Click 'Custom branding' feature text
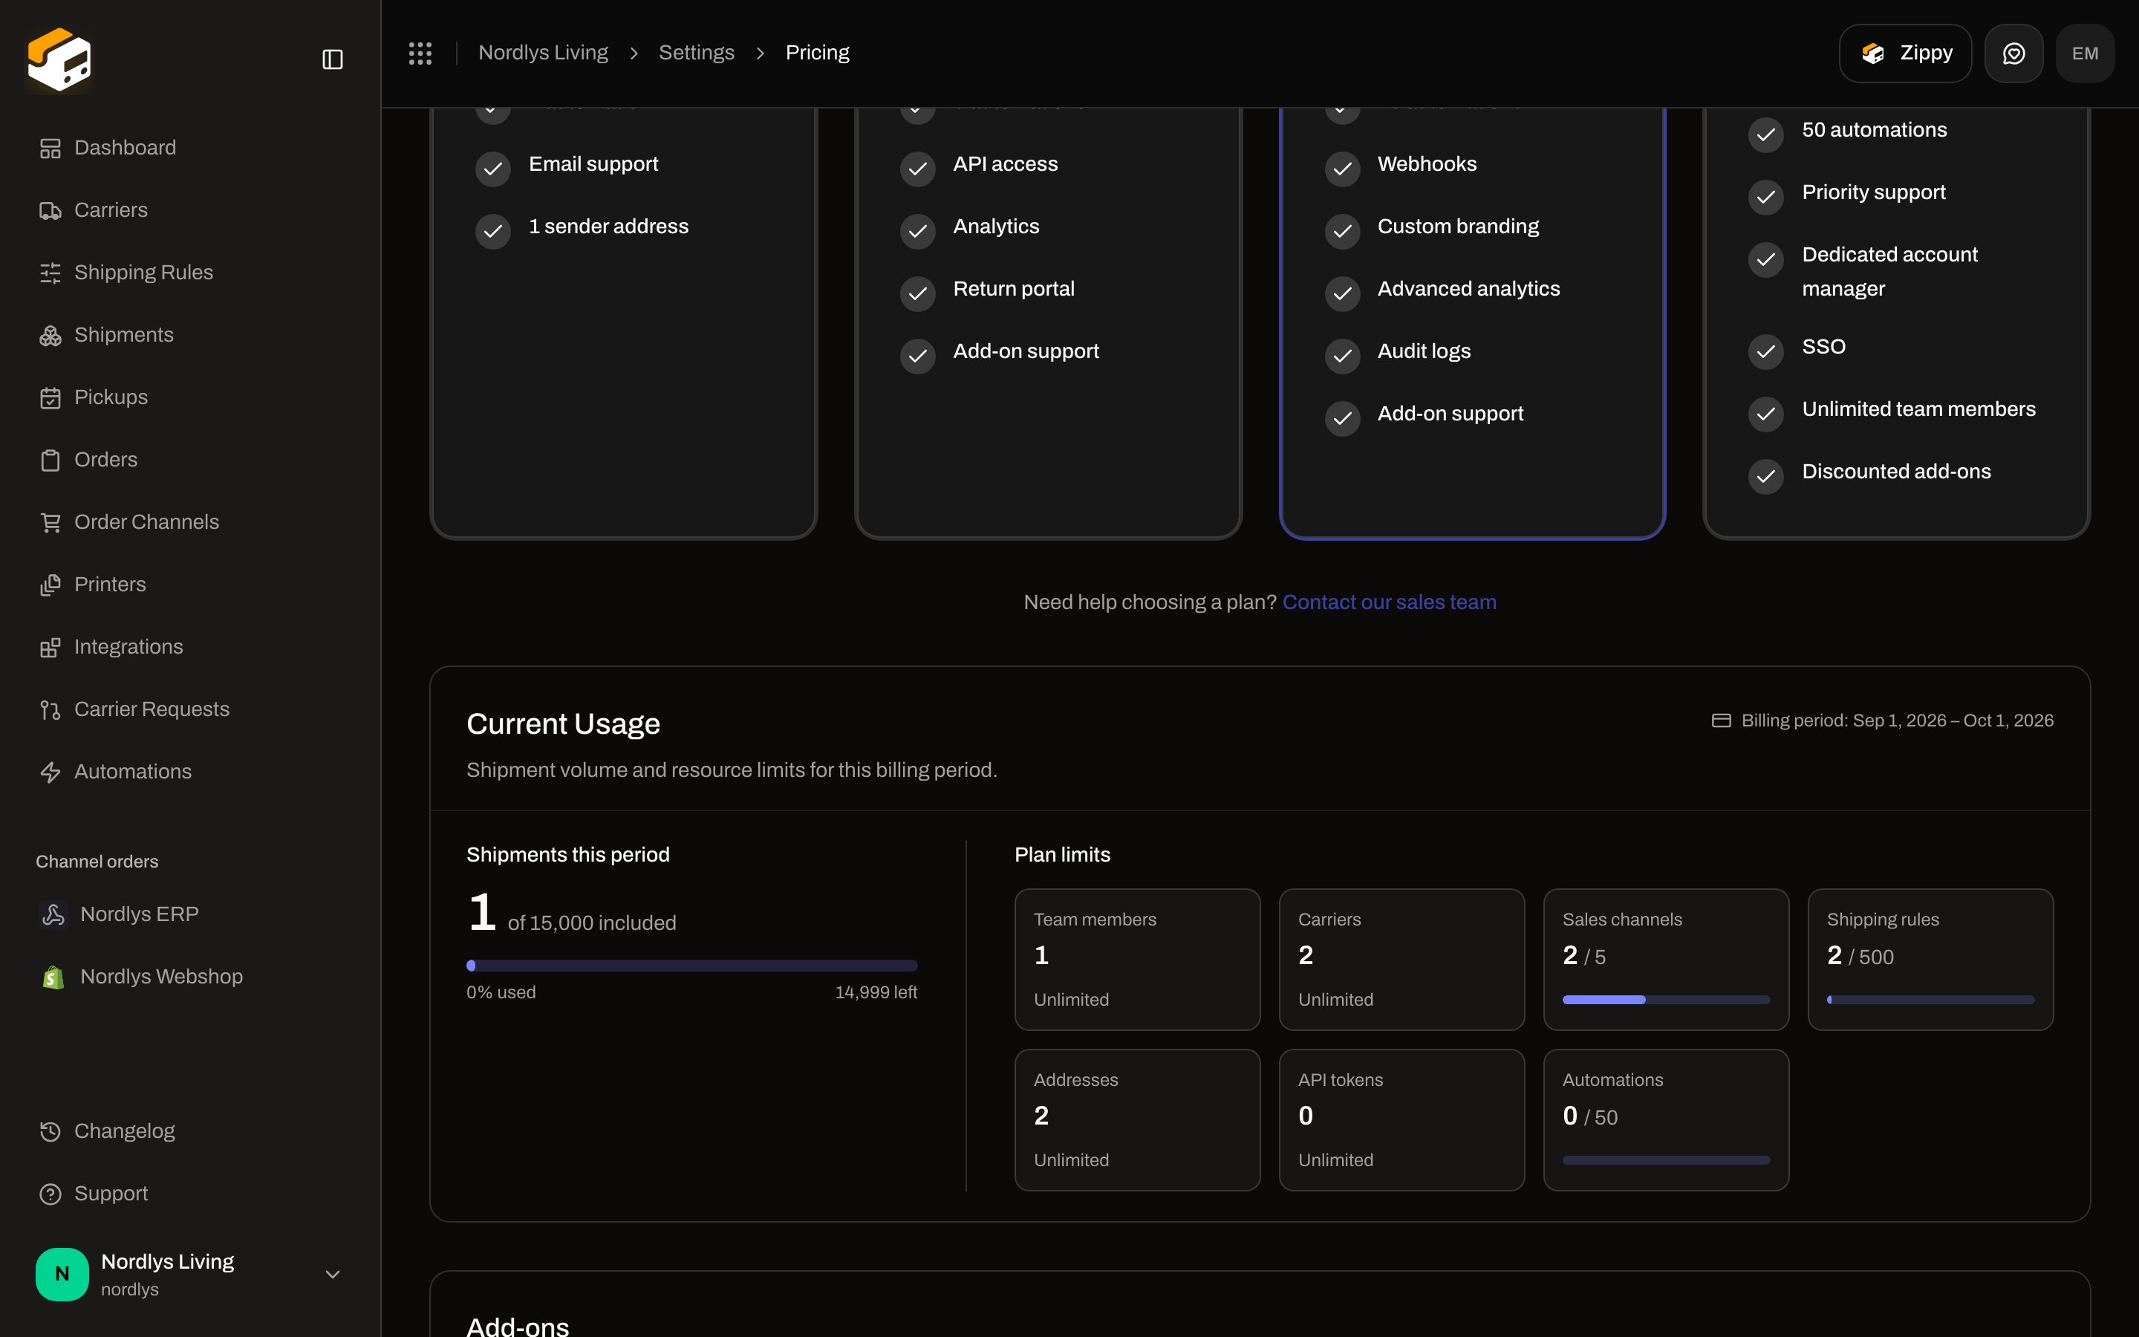The image size is (2139, 1337). 1457,227
